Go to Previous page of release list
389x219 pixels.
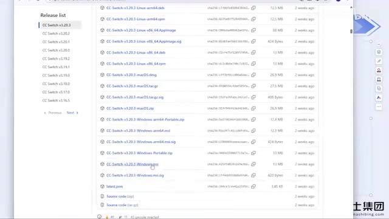coord(53,113)
